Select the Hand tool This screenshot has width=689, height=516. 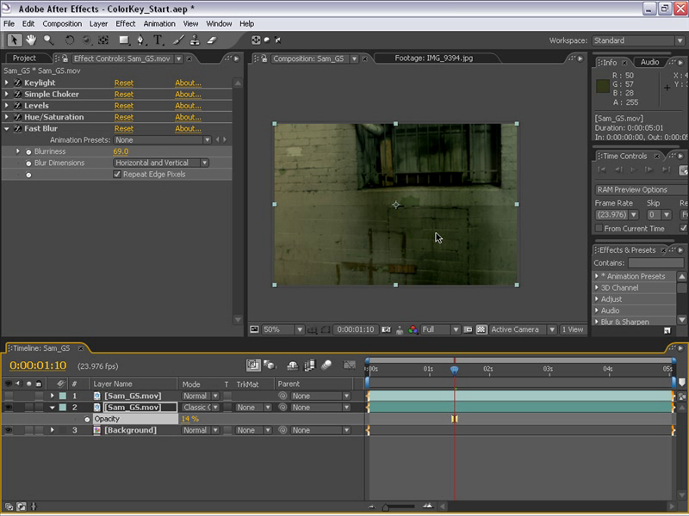coord(31,40)
